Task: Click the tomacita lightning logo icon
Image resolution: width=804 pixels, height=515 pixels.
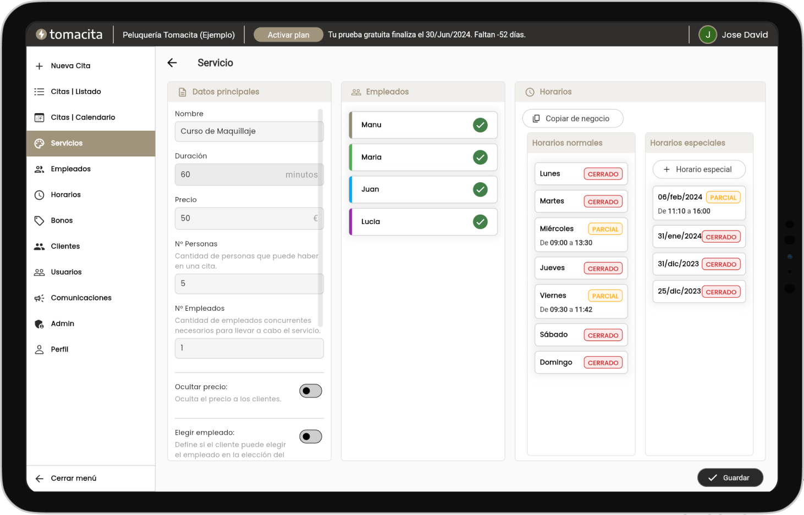Action: click(x=41, y=34)
